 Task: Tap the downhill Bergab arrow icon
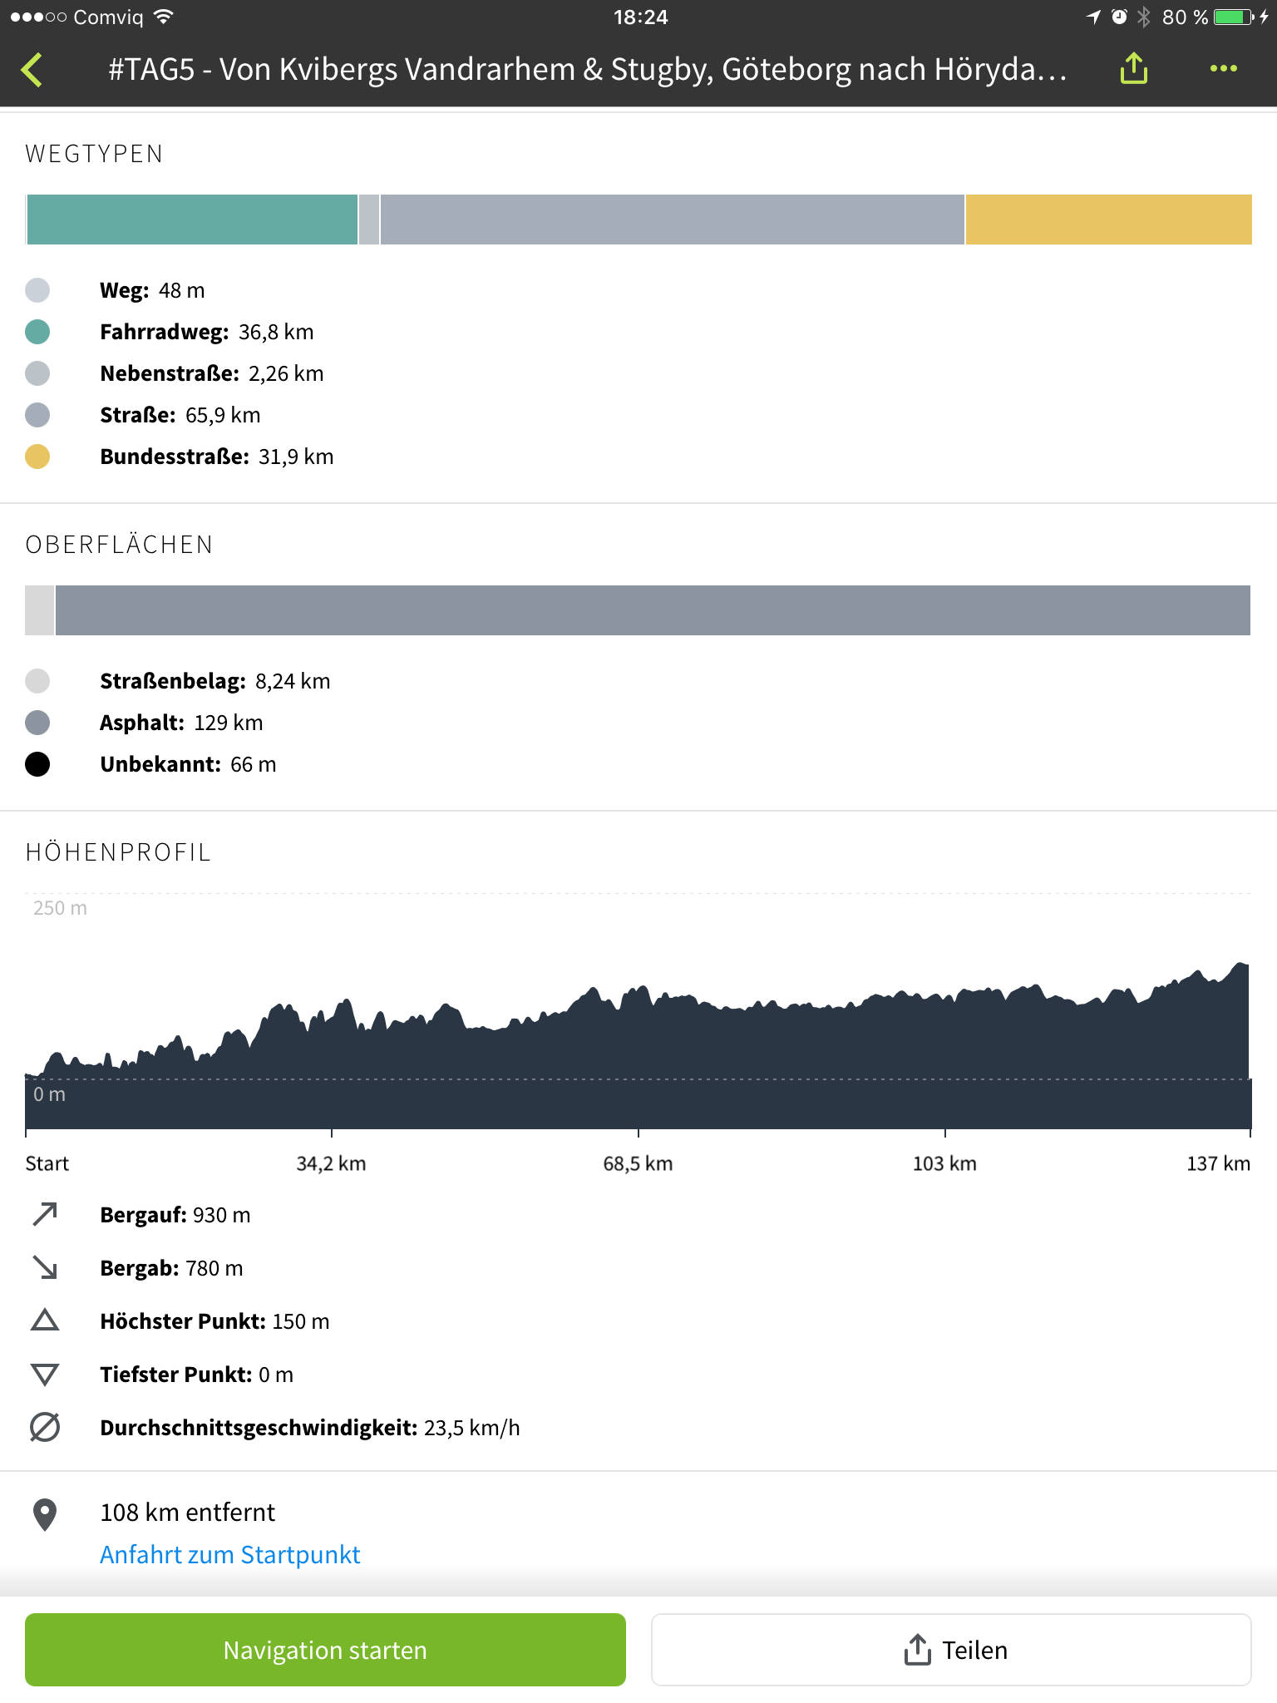coord(45,1268)
